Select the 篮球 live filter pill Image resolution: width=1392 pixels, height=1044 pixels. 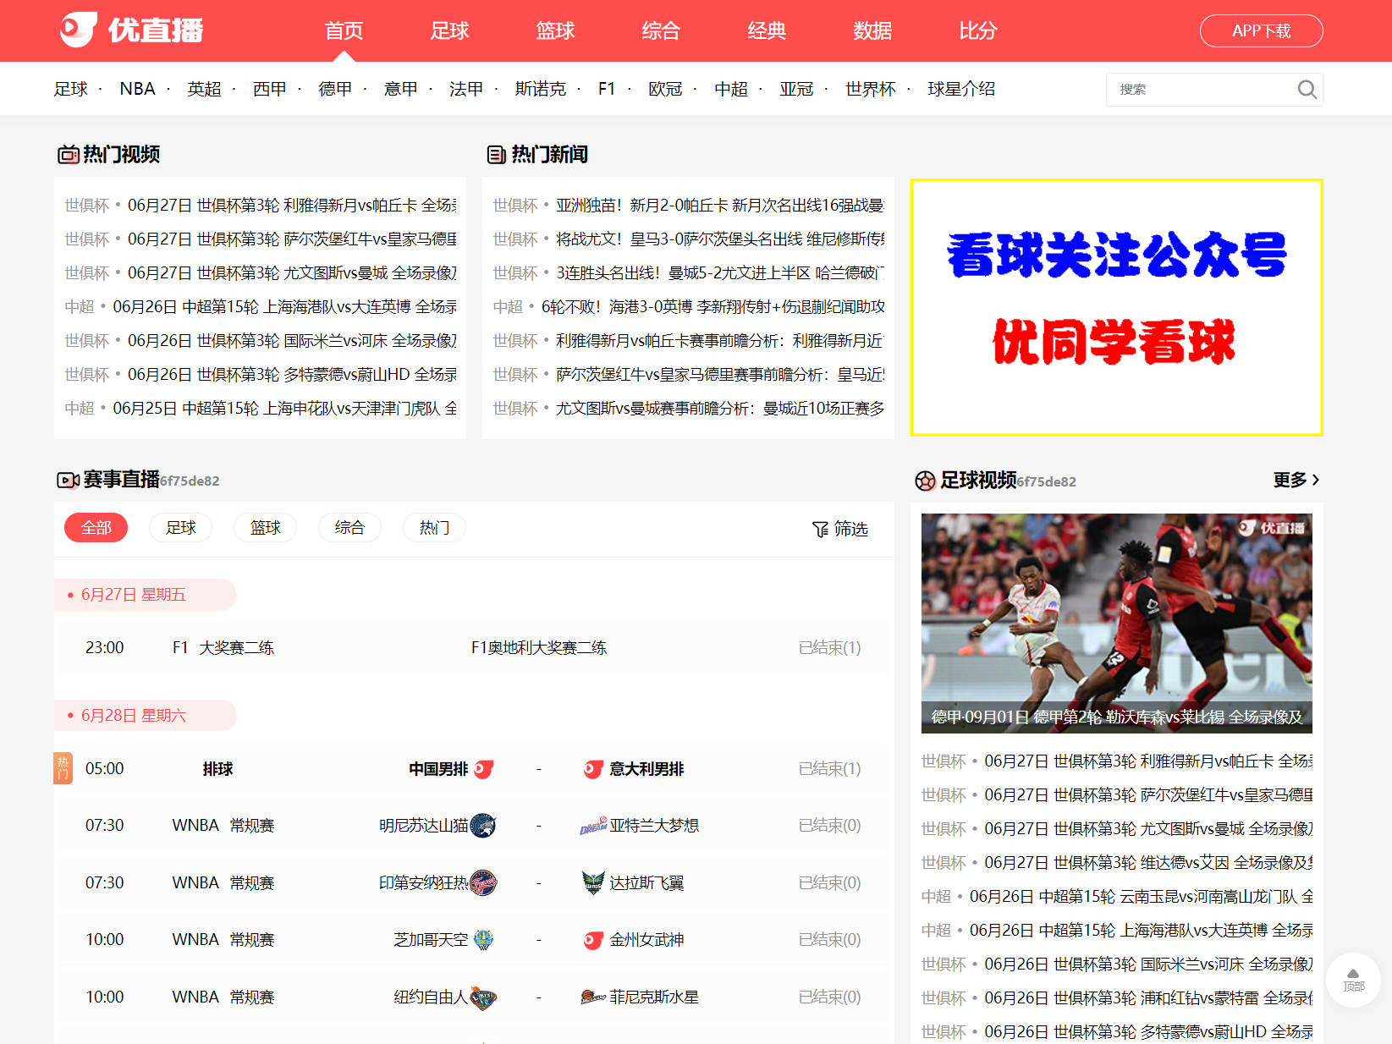pos(265,528)
